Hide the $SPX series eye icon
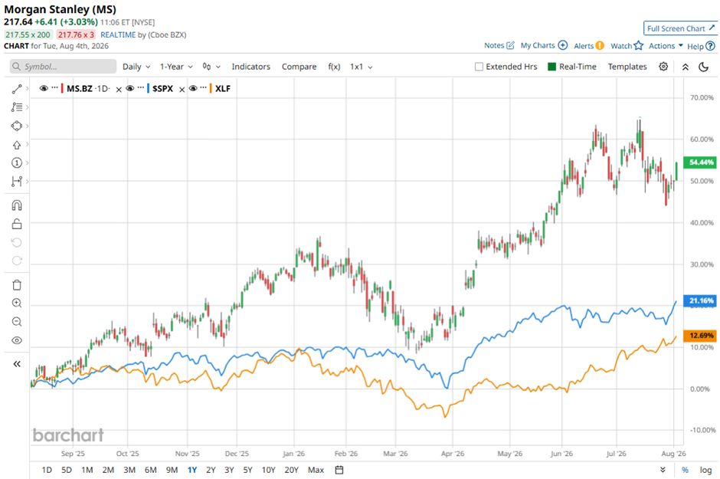This screenshot has width=720, height=479. pos(130,88)
